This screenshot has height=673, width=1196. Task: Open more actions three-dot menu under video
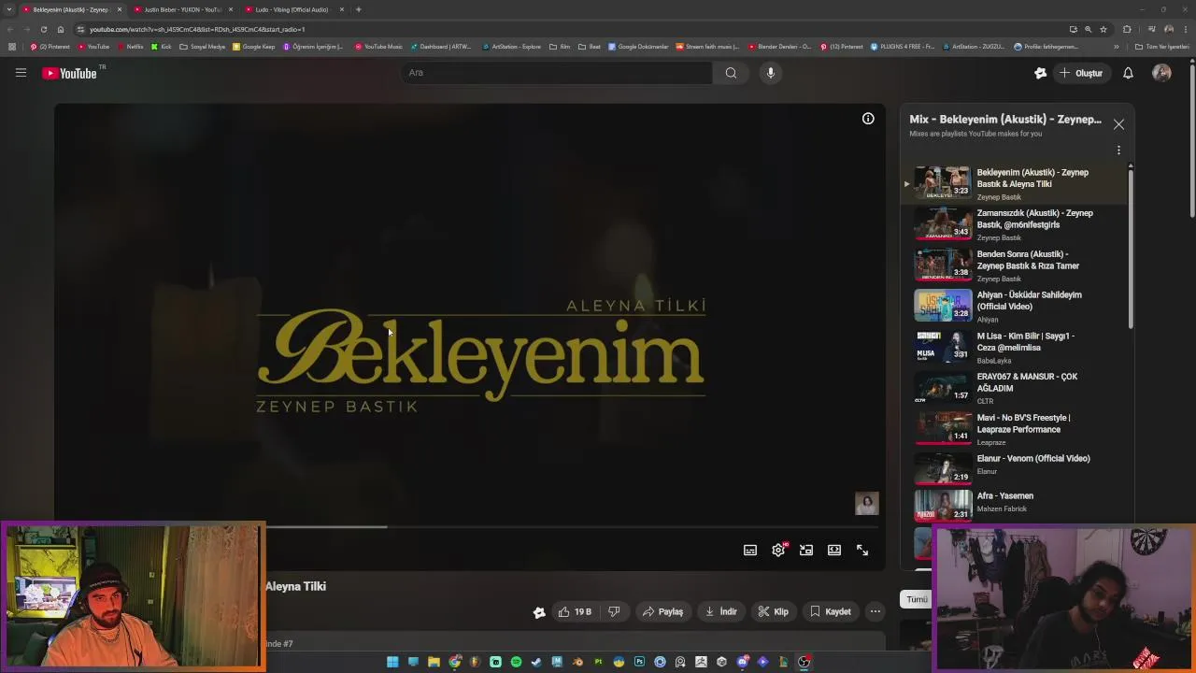pos(876,612)
